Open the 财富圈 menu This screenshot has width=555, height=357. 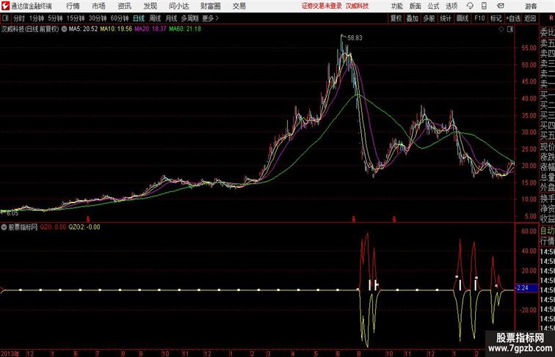click(x=210, y=6)
